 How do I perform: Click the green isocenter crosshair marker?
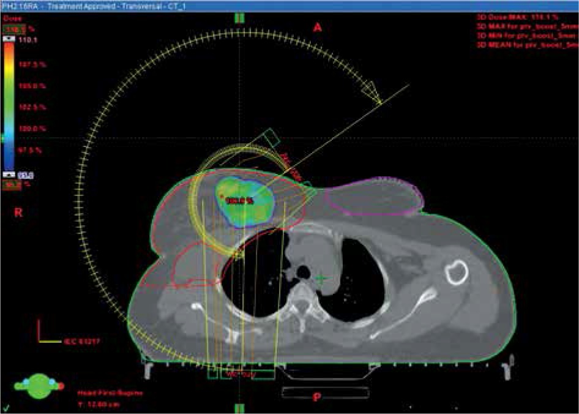(x=321, y=278)
